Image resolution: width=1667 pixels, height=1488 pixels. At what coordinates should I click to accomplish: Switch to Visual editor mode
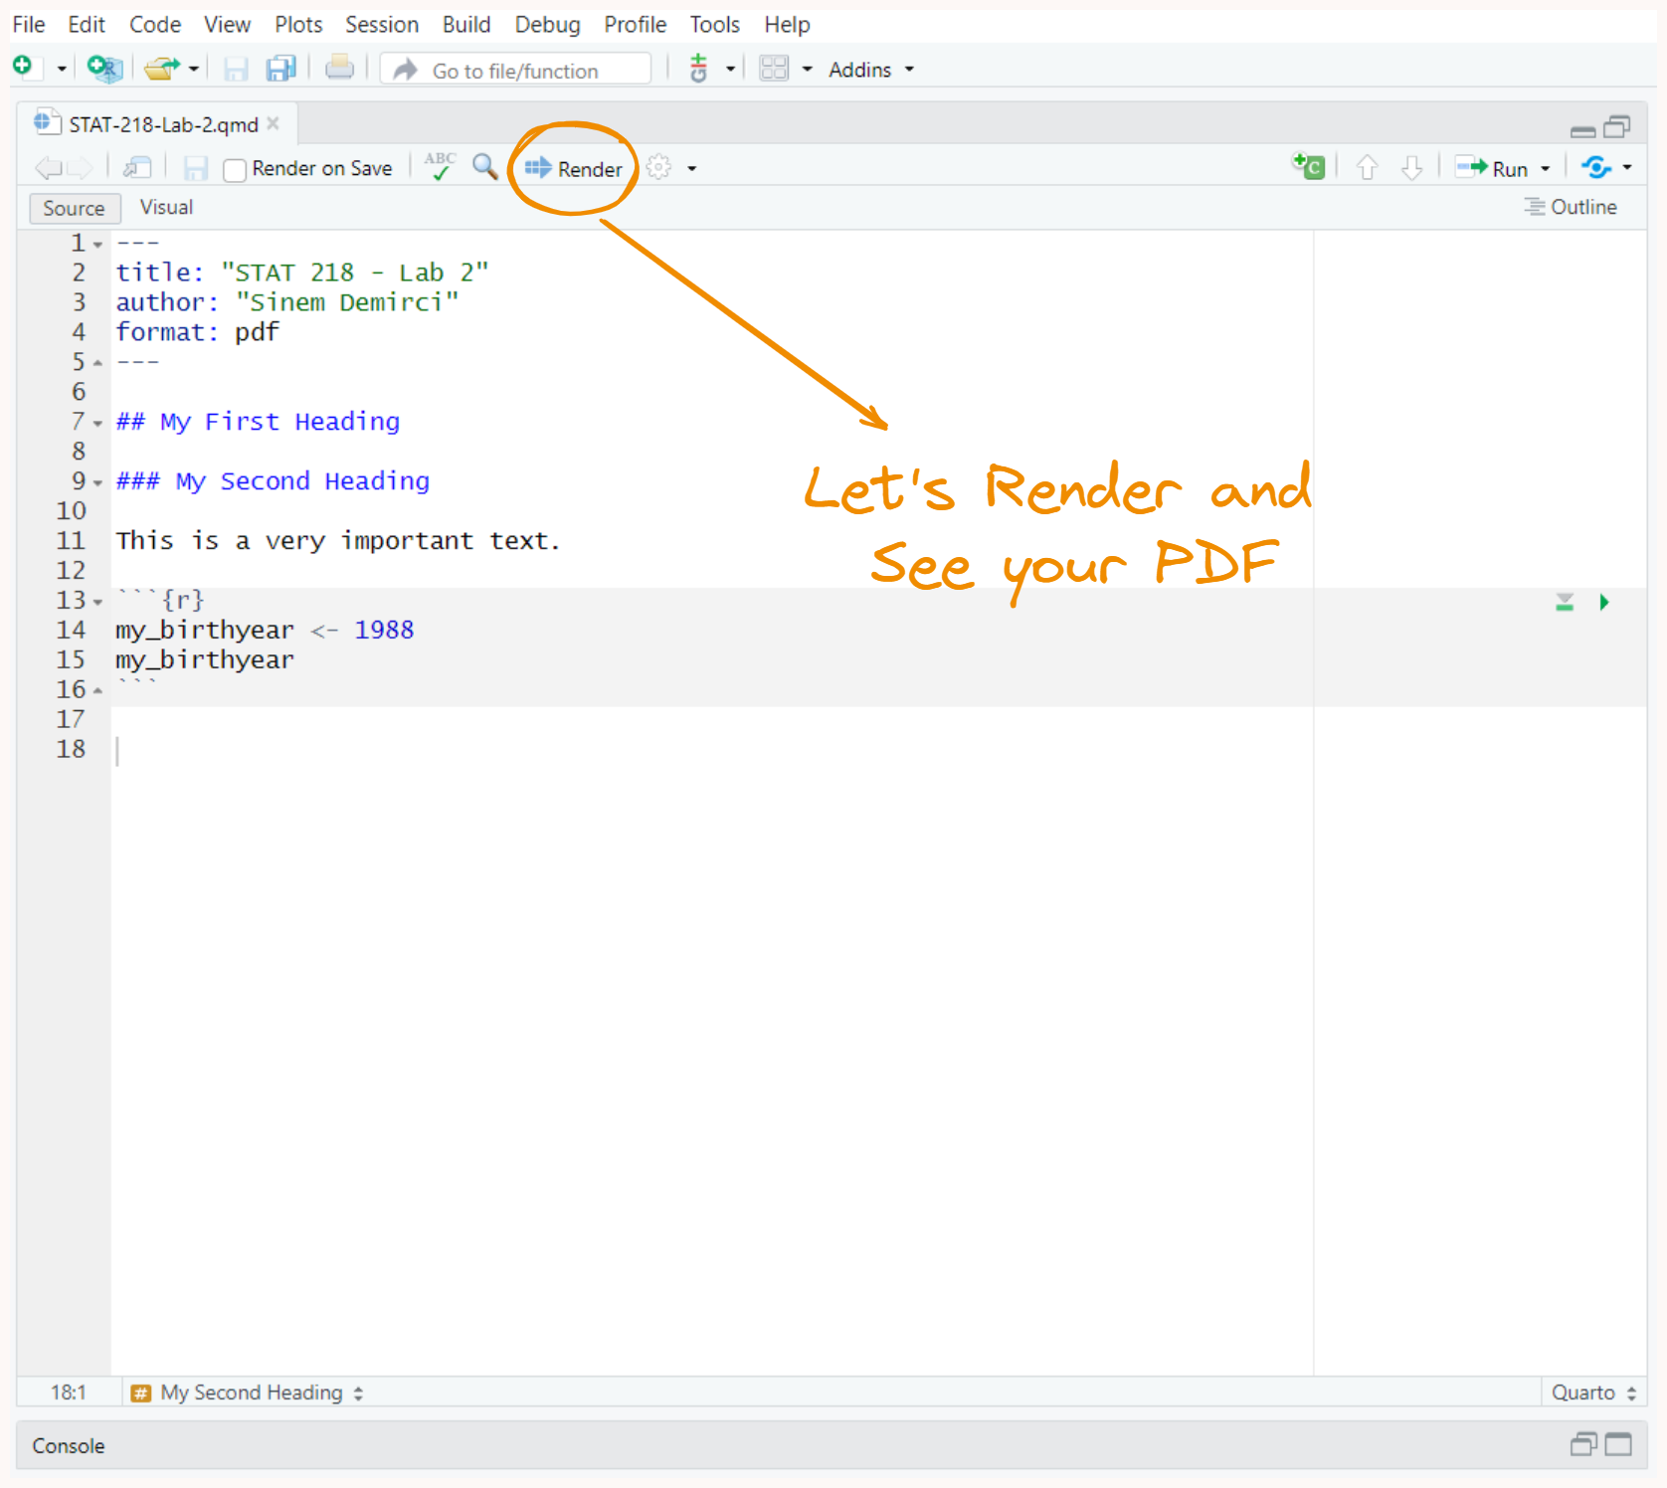click(x=166, y=207)
